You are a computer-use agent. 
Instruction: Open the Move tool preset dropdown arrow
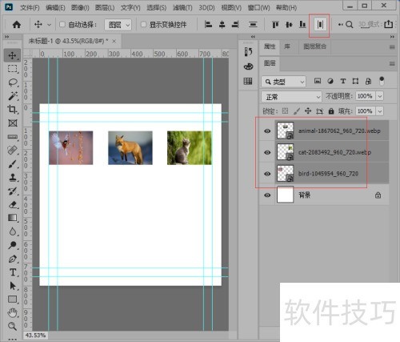coord(49,25)
